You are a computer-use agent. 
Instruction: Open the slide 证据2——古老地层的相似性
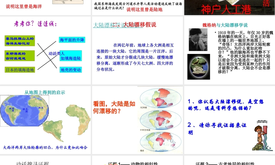point(230,160)
